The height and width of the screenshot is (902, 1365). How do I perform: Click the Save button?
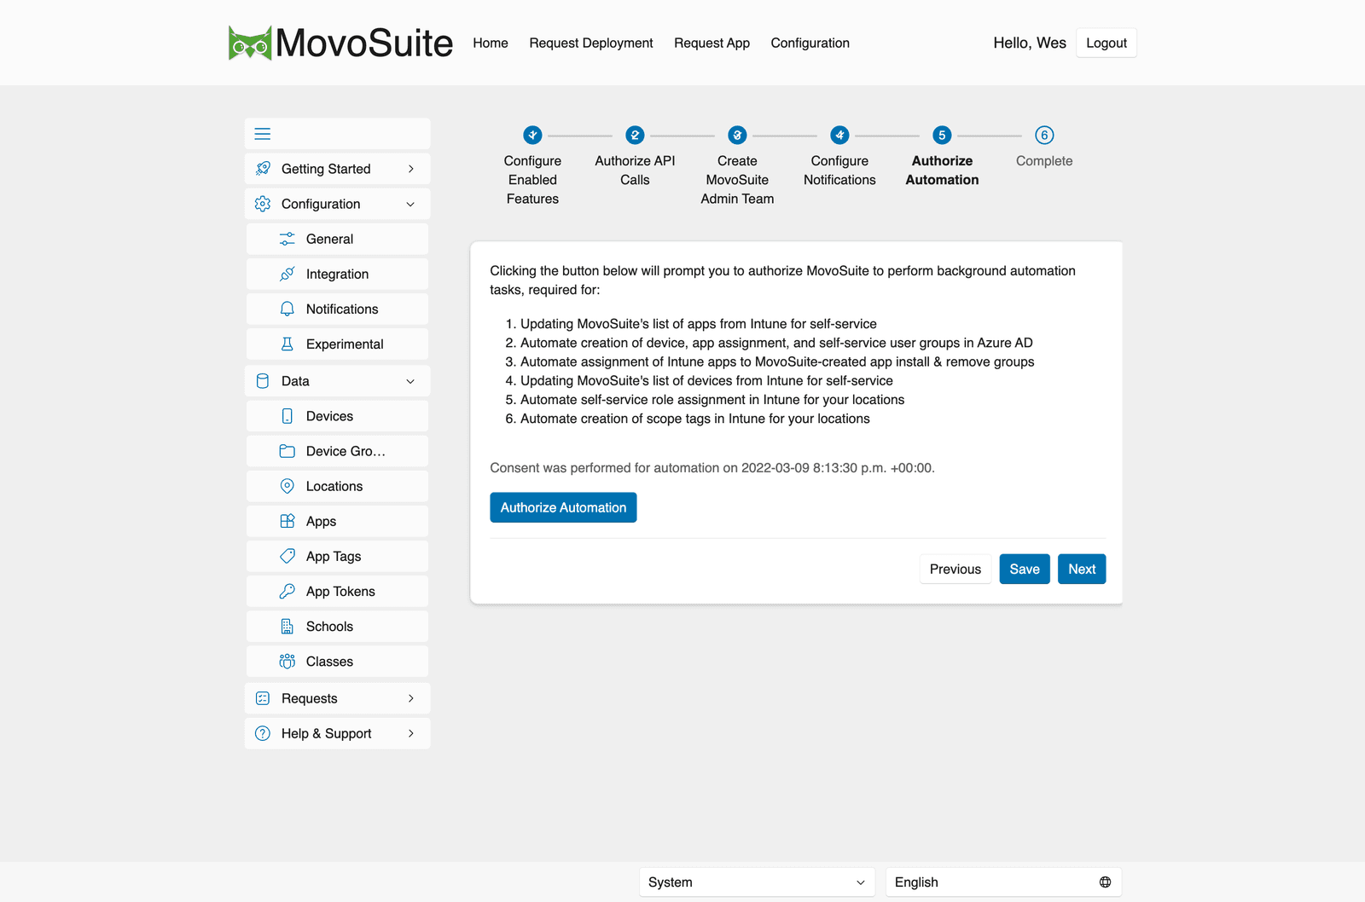coord(1025,569)
